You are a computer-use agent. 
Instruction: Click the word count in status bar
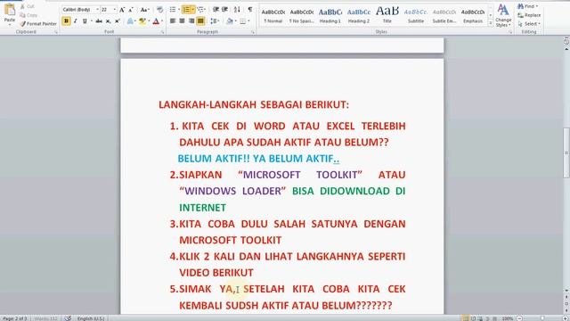[45, 318]
